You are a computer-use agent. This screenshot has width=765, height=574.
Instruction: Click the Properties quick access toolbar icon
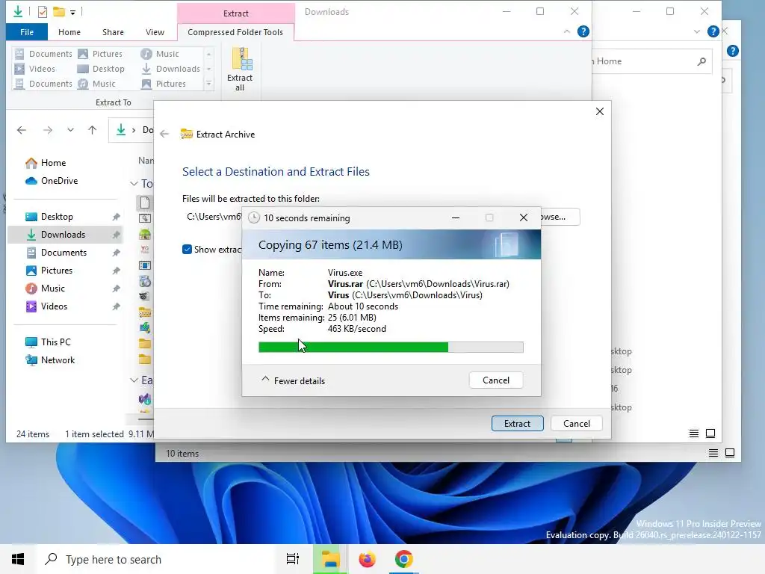pyautogui.click(x=43, y=12)
